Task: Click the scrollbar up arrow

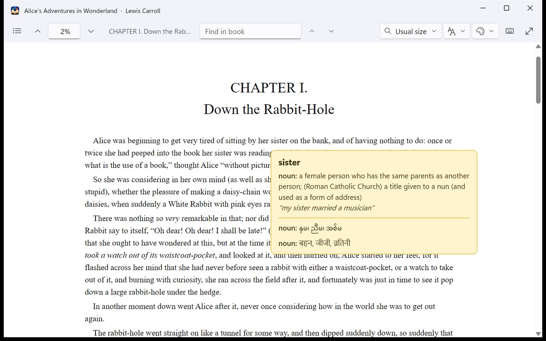Action: (x=538, y=47)
